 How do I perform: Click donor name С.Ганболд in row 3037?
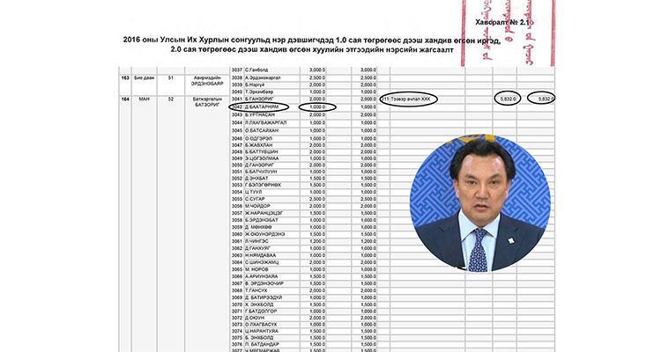(256, 70)
